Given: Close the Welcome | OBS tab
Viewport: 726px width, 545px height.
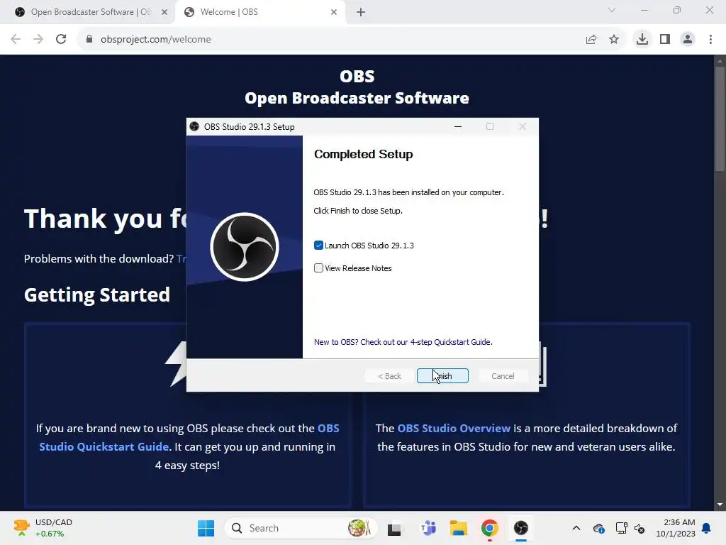Looking at the screenshot, I should (334, 12).
